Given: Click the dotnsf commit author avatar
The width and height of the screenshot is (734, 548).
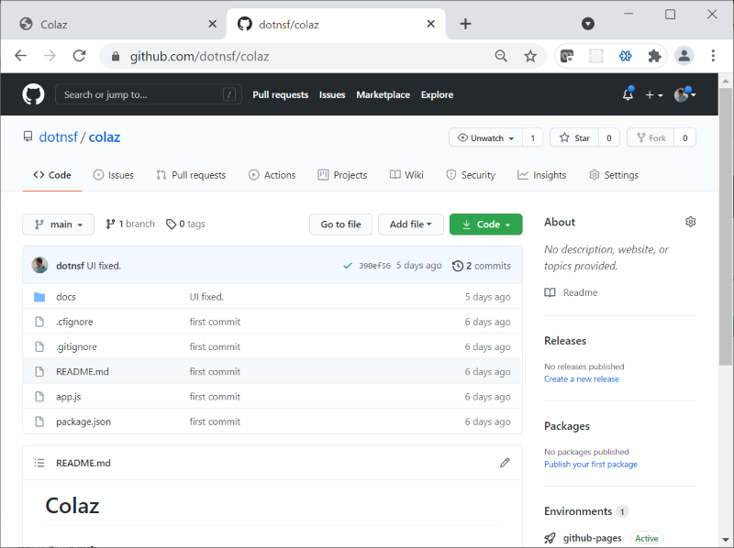Looking at the screenshot, I should [39, 265].
